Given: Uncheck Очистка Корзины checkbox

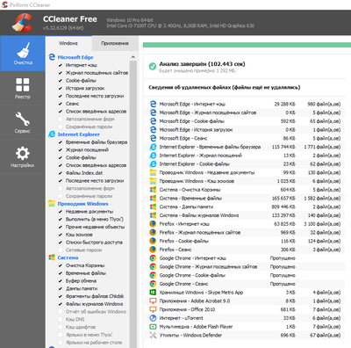Looking at the screenshot, I should [x=61, y=265].
